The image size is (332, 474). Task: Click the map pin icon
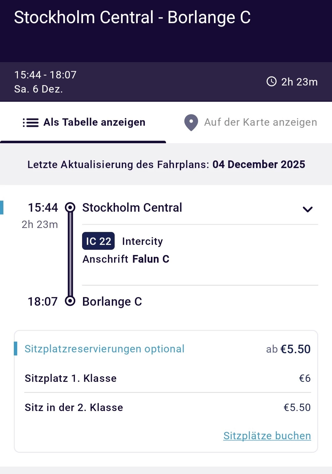coord(191,123)
